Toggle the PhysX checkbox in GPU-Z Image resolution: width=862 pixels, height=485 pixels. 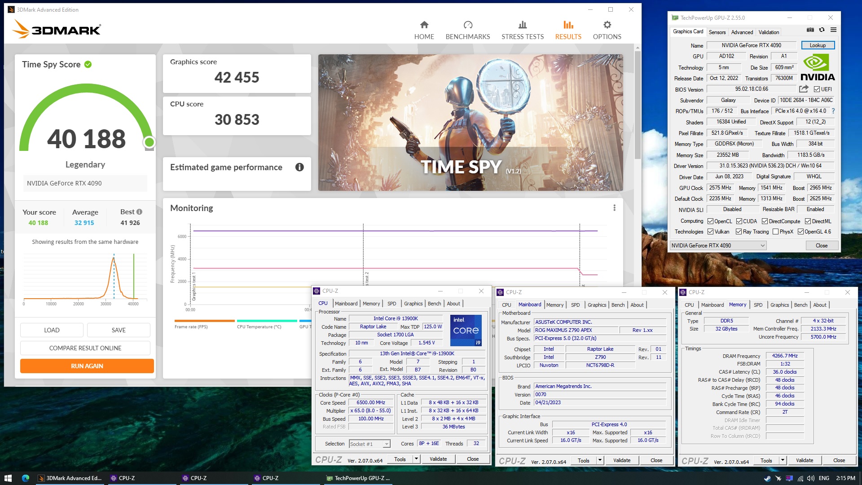775,232
